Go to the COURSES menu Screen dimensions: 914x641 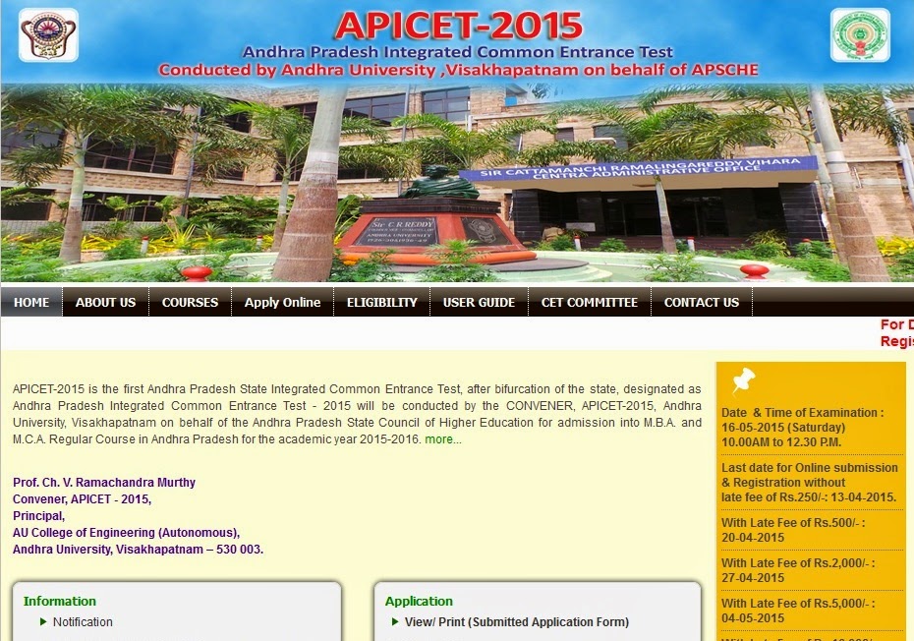pyautogui.click(x=190, y=302)
